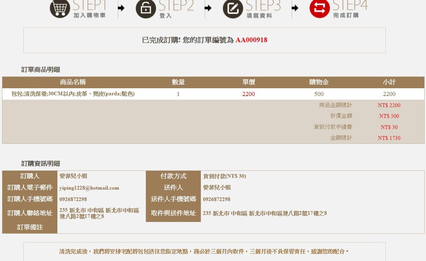The width and height of the screenshot is (426, 261).
Task: Select order number AA000918
Action: [251, 40]
